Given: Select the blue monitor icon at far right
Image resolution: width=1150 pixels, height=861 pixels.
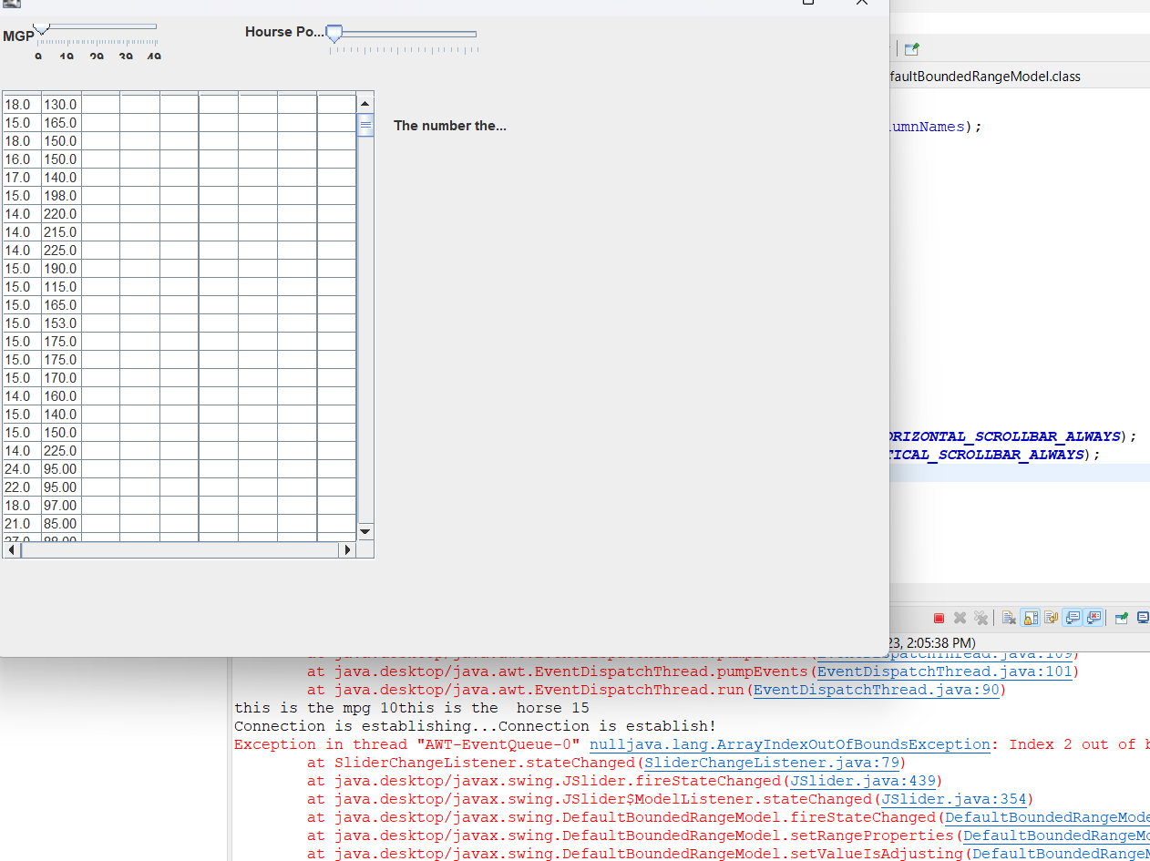Looking at the screenshot, I should point(1145,618).
